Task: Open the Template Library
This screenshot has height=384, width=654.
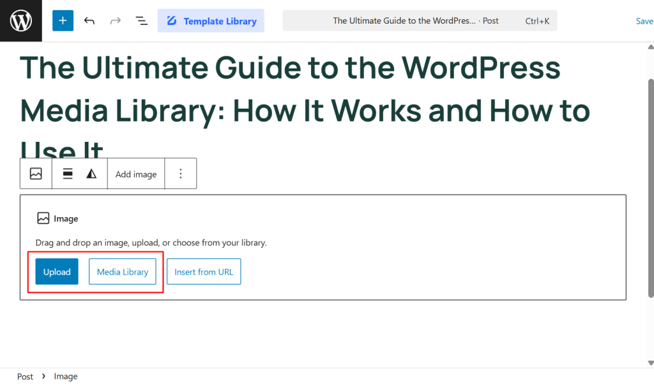Action: (211, 20)
